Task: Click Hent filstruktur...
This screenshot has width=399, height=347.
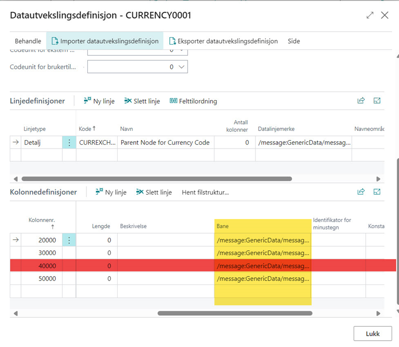Action: point(205,192)
